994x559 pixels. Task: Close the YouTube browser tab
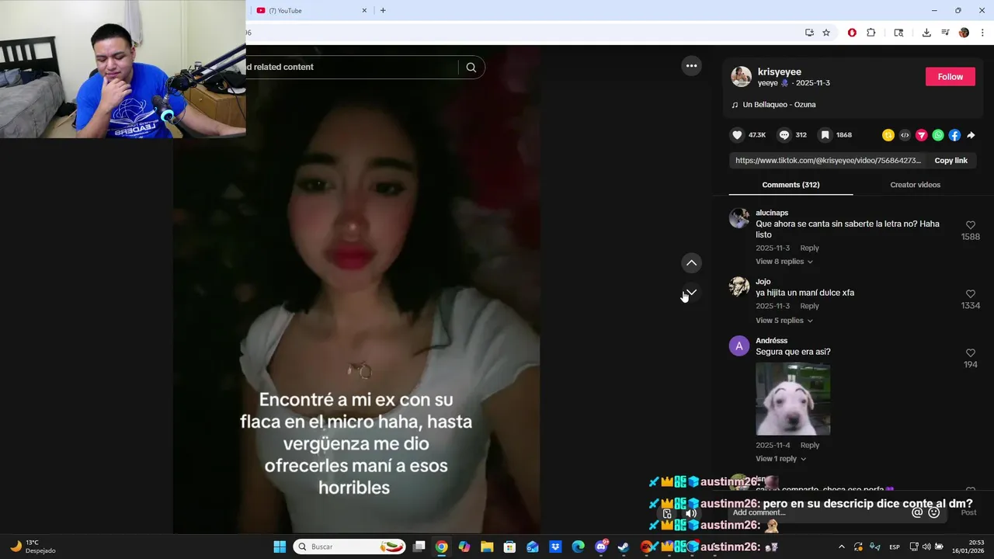pyautogui.click(x=364, y=11)
